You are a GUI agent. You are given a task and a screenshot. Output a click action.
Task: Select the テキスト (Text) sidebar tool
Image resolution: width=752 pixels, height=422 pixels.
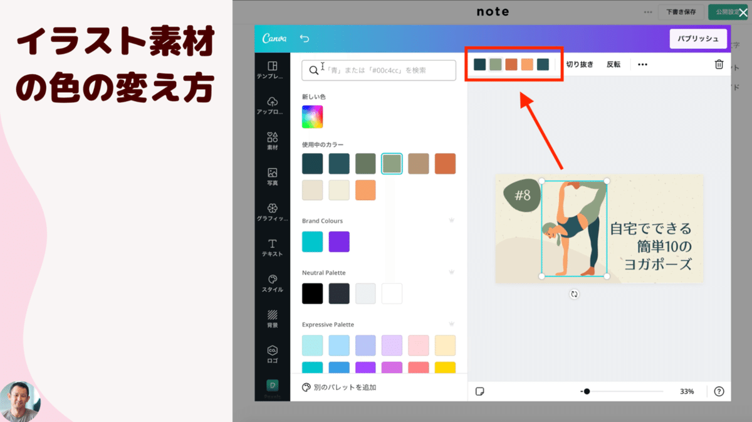(x=273, y=247)
